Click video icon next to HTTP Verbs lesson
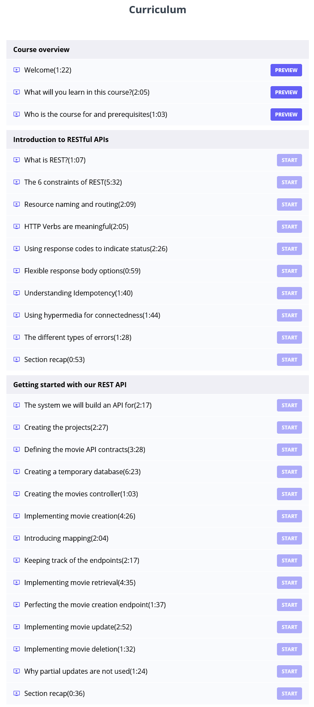 tap(17, 226)
